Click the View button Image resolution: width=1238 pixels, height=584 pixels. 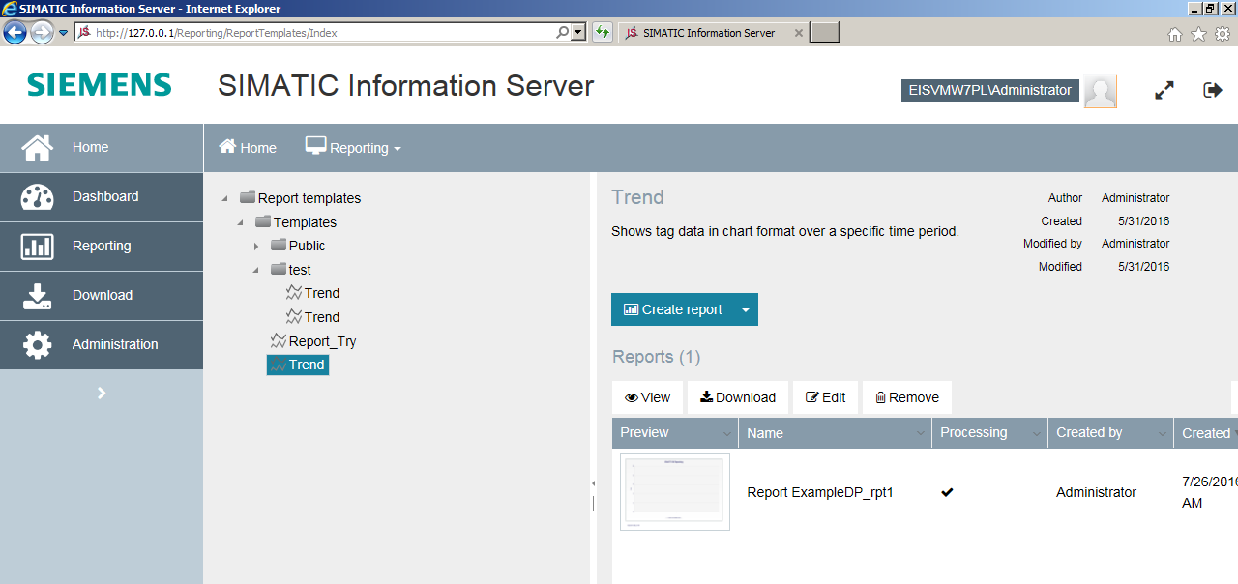[647, 397]
